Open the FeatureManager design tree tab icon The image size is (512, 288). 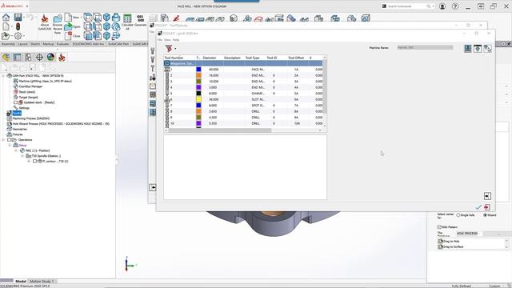click(x=6, y=57)
